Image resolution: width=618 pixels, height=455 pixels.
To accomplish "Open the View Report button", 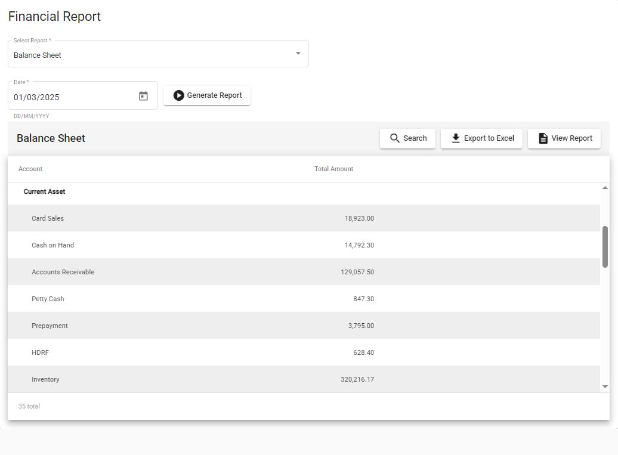I will (564, 138).
